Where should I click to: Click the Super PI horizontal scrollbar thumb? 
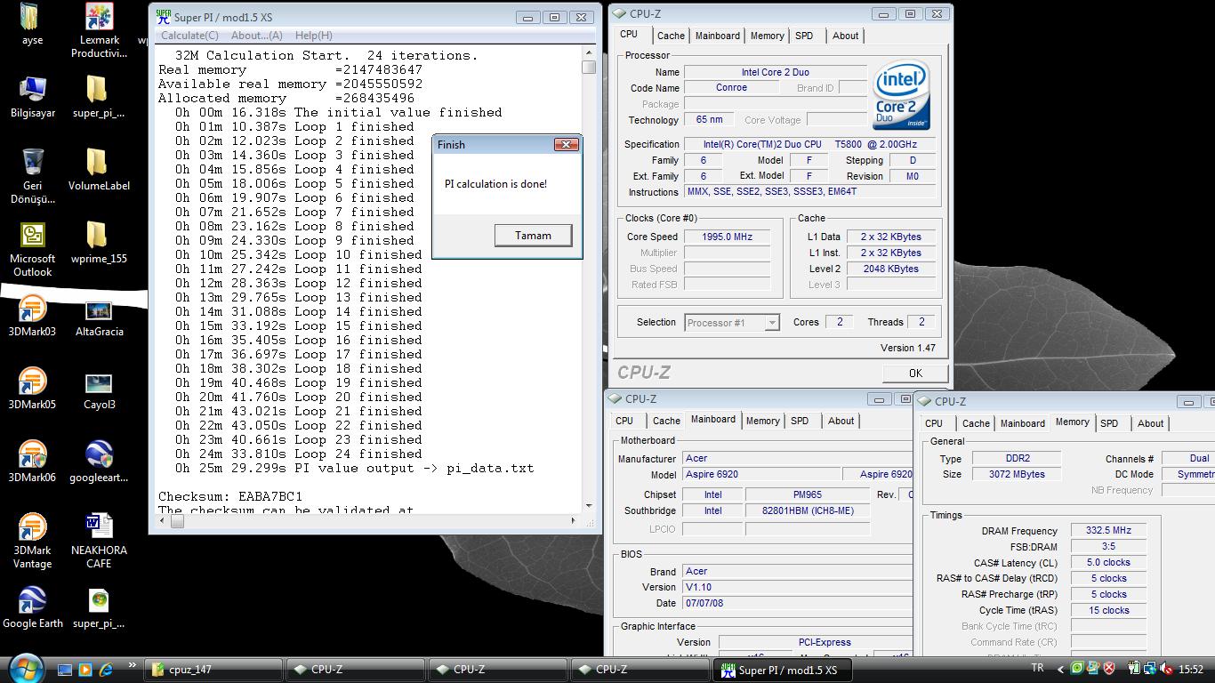click(x=176, y=522)
